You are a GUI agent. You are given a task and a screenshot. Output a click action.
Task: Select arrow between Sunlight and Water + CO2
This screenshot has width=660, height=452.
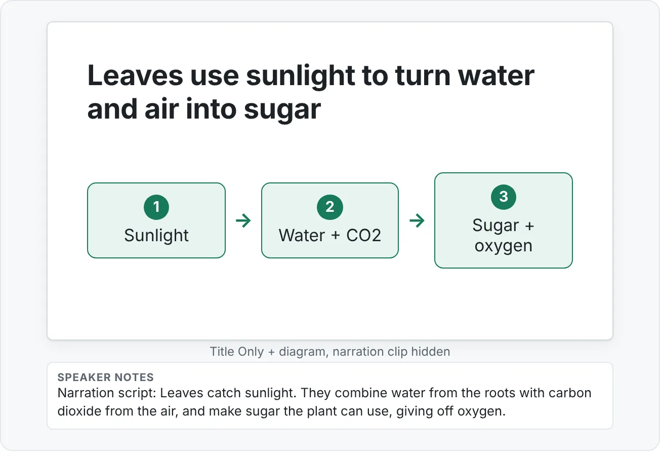243,221
